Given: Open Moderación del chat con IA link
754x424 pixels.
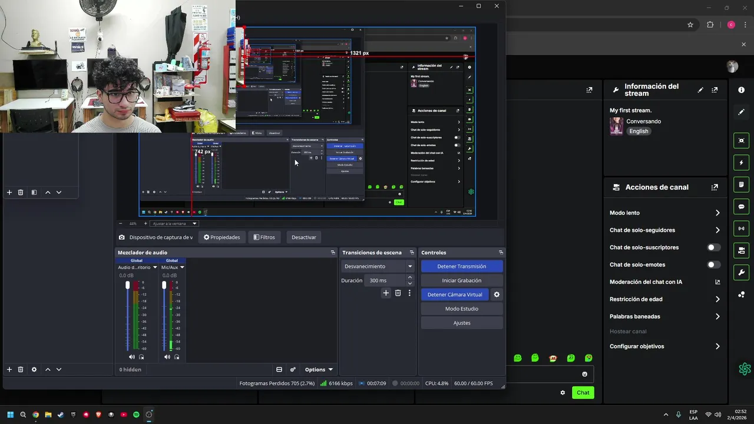Looking at the screenshot, I should coord(664,282).
